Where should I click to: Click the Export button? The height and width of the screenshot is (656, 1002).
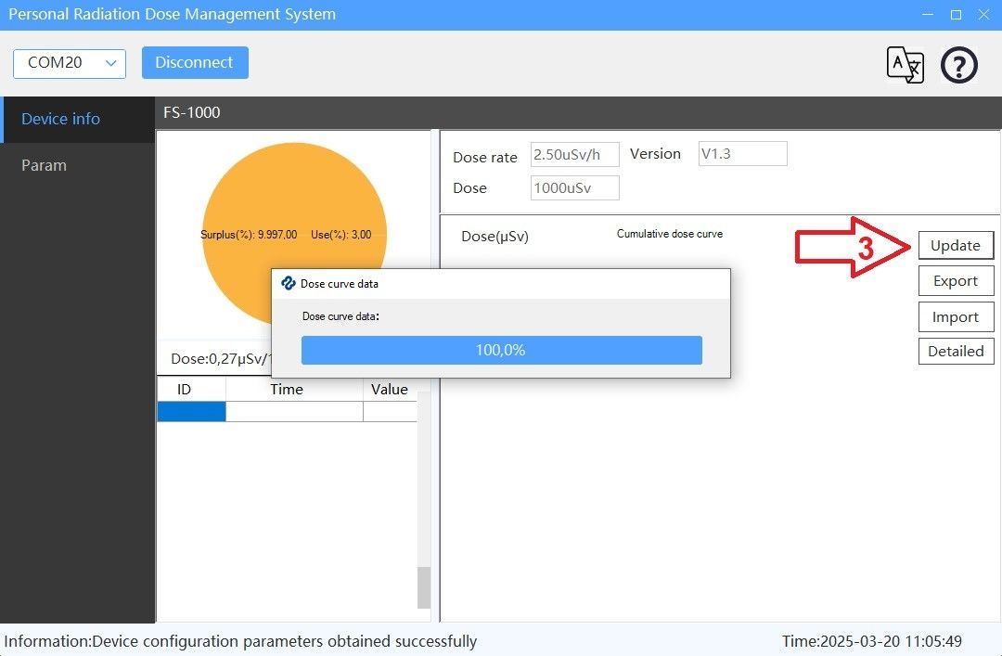(x=956, y=281)
